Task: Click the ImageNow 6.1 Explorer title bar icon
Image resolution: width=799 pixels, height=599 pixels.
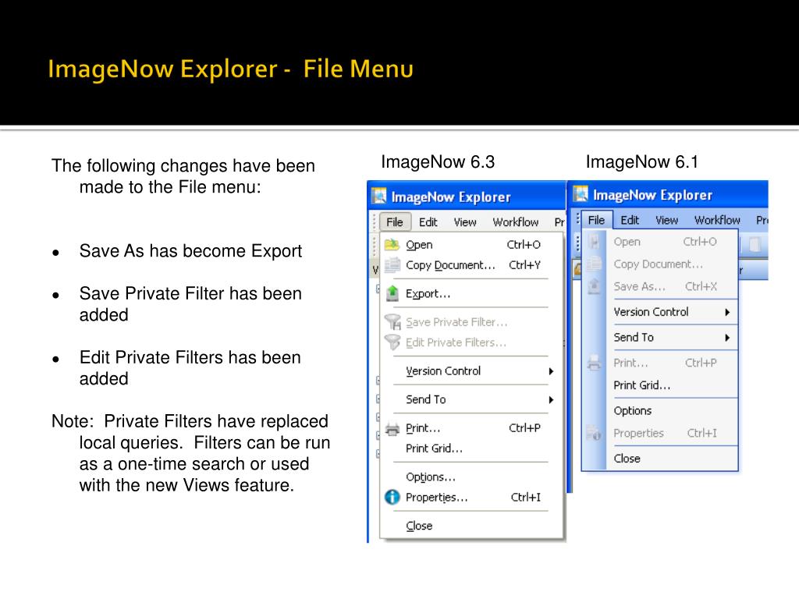Action: (x=581, y=194)
